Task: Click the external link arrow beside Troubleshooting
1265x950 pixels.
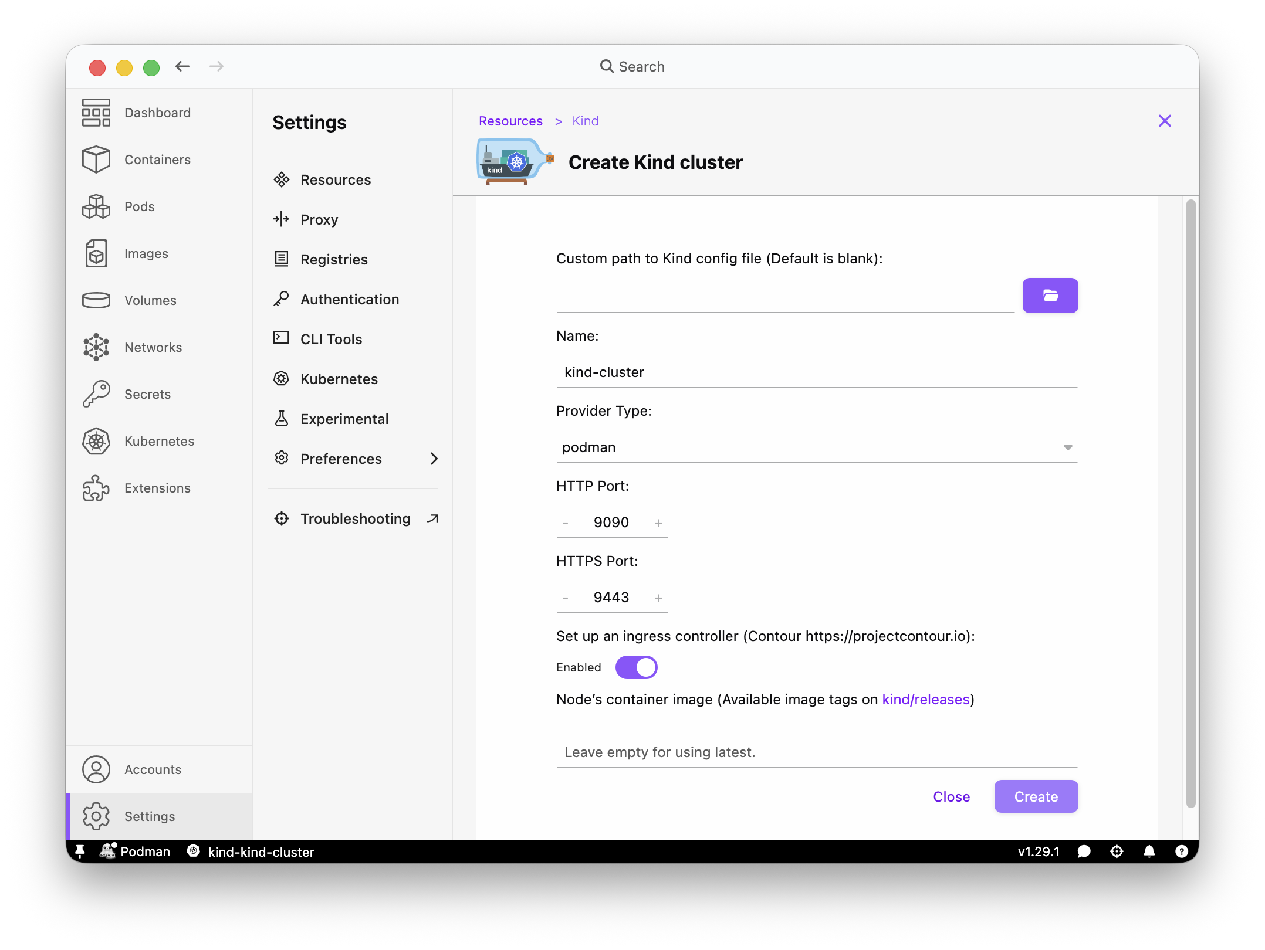Action: pyautogui.click(x=432, y=518)
